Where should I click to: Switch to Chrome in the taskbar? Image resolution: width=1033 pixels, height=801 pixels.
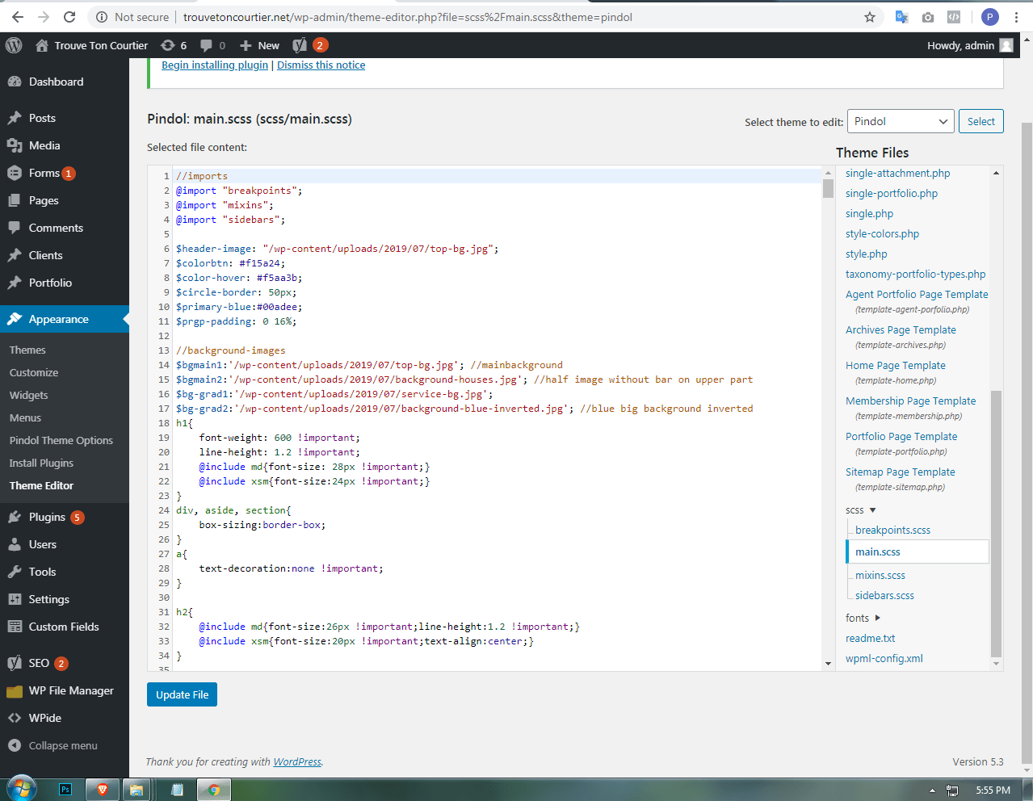click(214, 790)
